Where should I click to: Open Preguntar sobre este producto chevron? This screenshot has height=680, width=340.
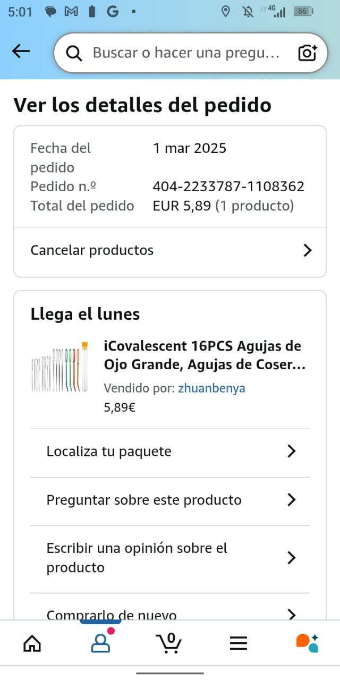coord(291,500)
